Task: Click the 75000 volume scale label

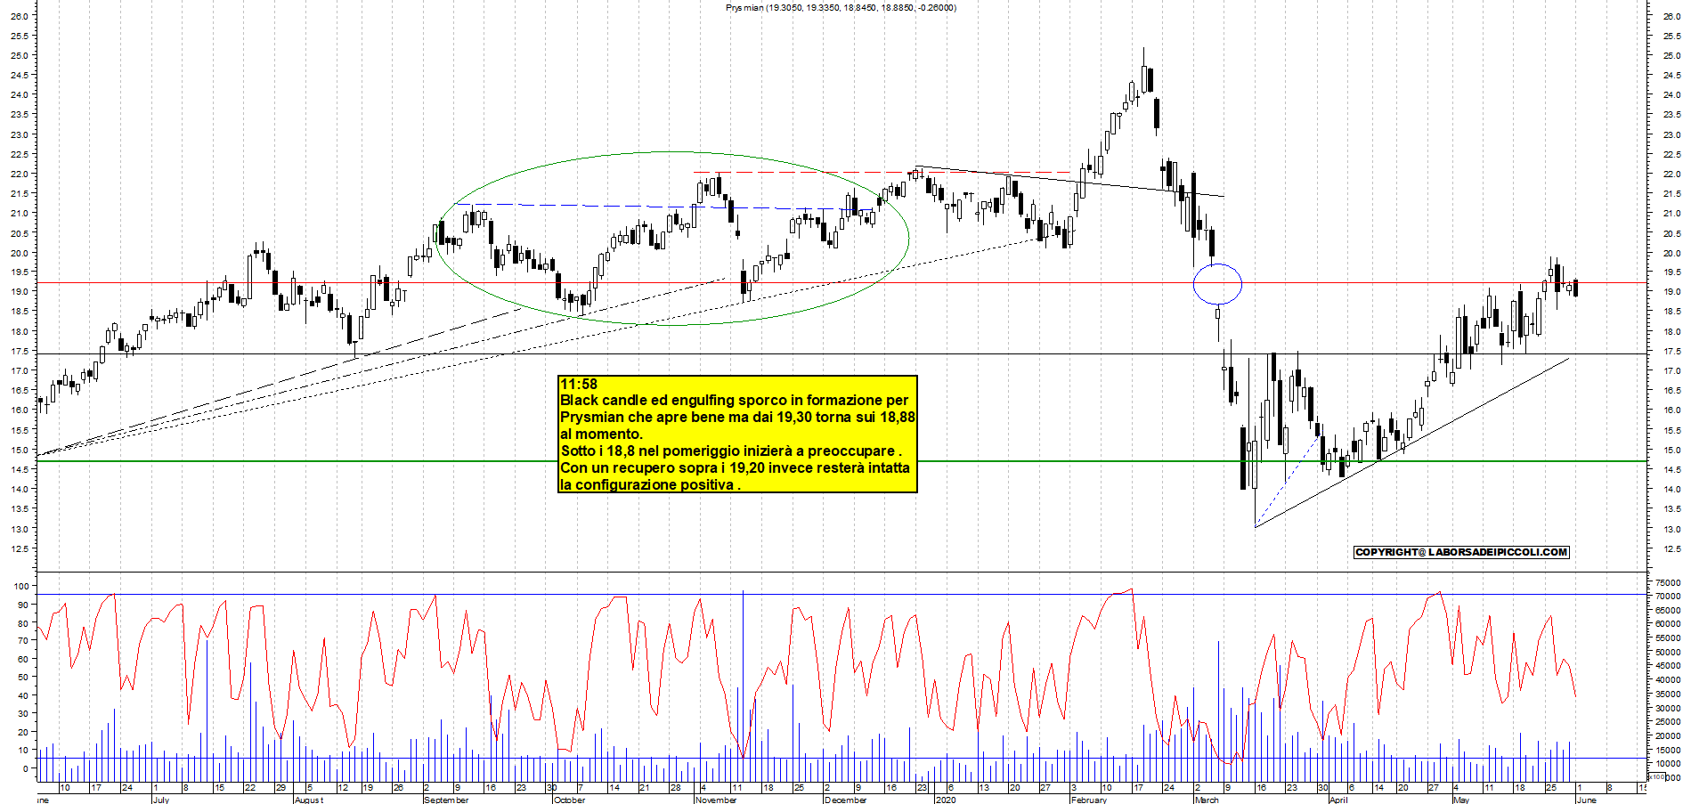Action: 1668,582
